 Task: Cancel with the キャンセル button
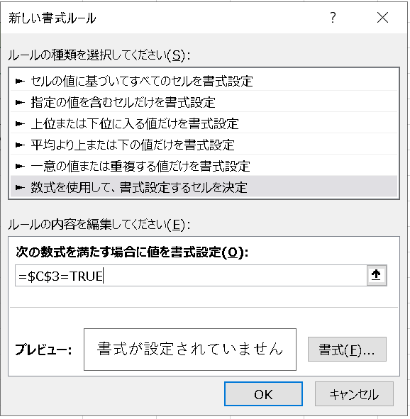point(354,394)
